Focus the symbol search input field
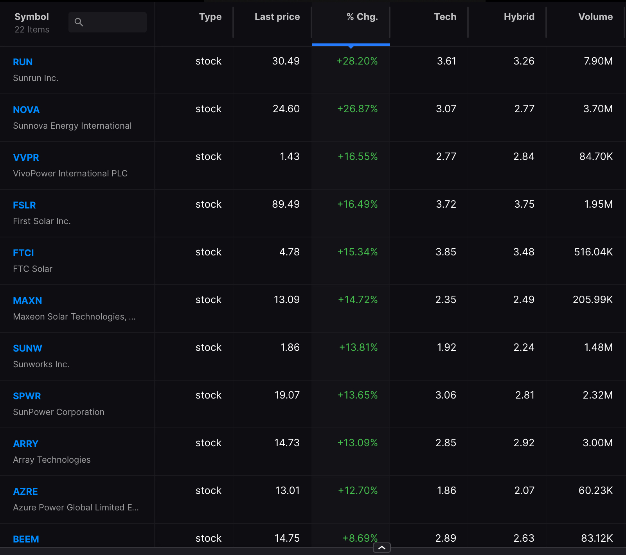The width and height of the screenshot is (626, 555). pos(108,22)
